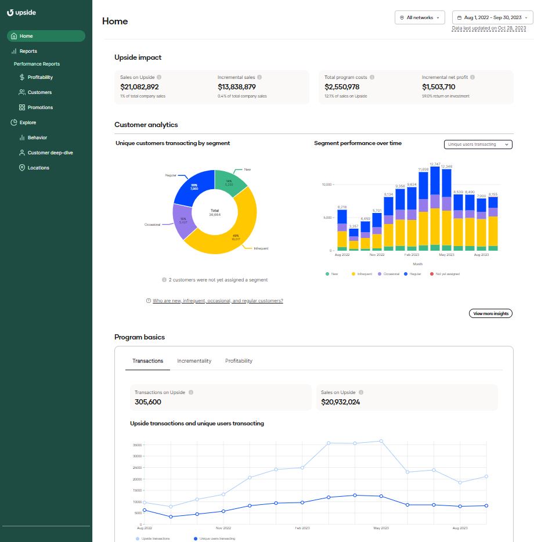
Task: Open the date range picker dropdown
Action: click(492, 18)
